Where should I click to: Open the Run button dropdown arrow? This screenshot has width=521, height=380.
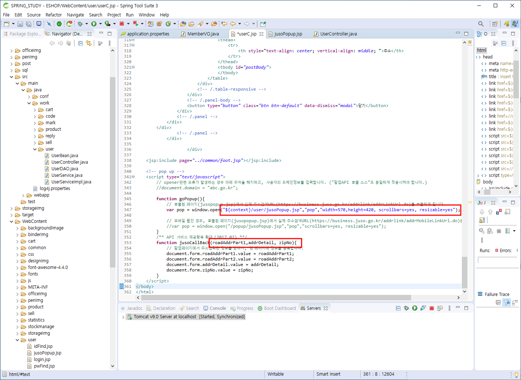[100, 24]
